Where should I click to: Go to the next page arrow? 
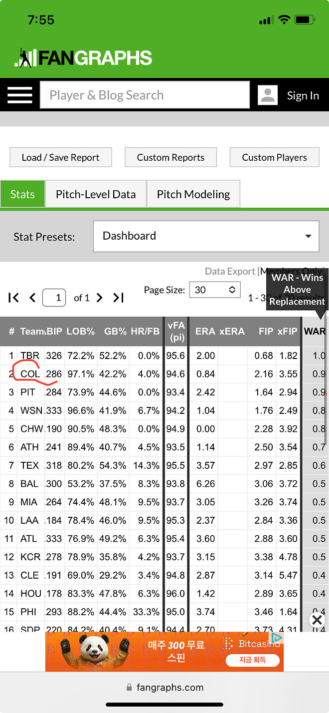99,298
